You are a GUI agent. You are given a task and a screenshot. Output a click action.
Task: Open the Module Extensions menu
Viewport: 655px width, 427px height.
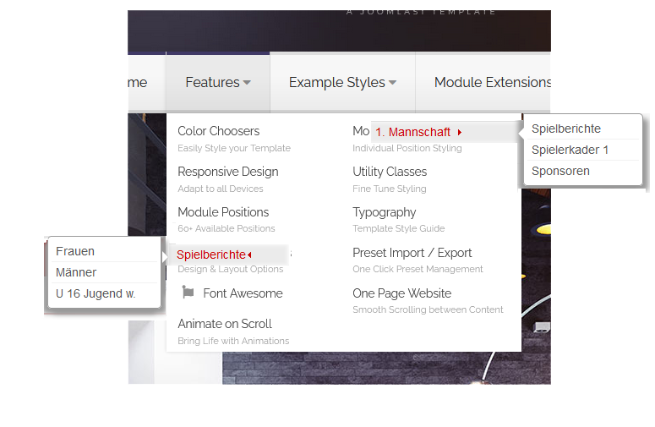click(492, 82)
